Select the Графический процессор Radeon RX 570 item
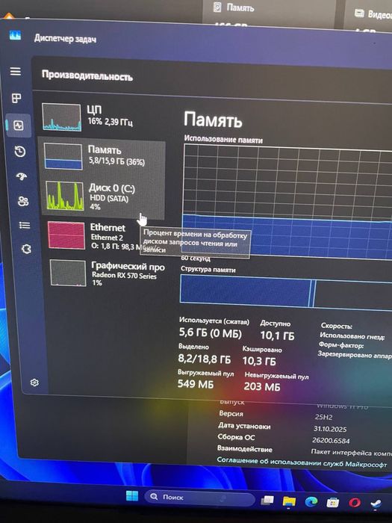 (x=108, y=273)
